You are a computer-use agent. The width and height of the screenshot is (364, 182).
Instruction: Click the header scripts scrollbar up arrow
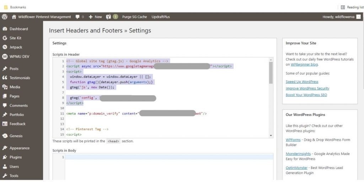click(271, 60)
